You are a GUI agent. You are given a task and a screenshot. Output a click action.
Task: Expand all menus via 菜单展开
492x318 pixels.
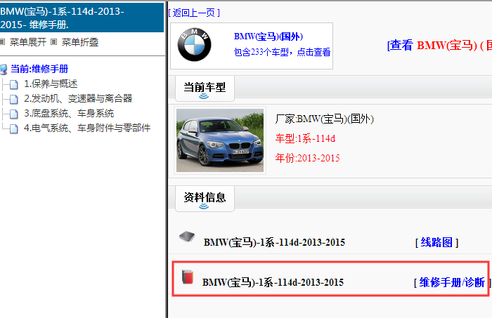(x=28, y=42)
